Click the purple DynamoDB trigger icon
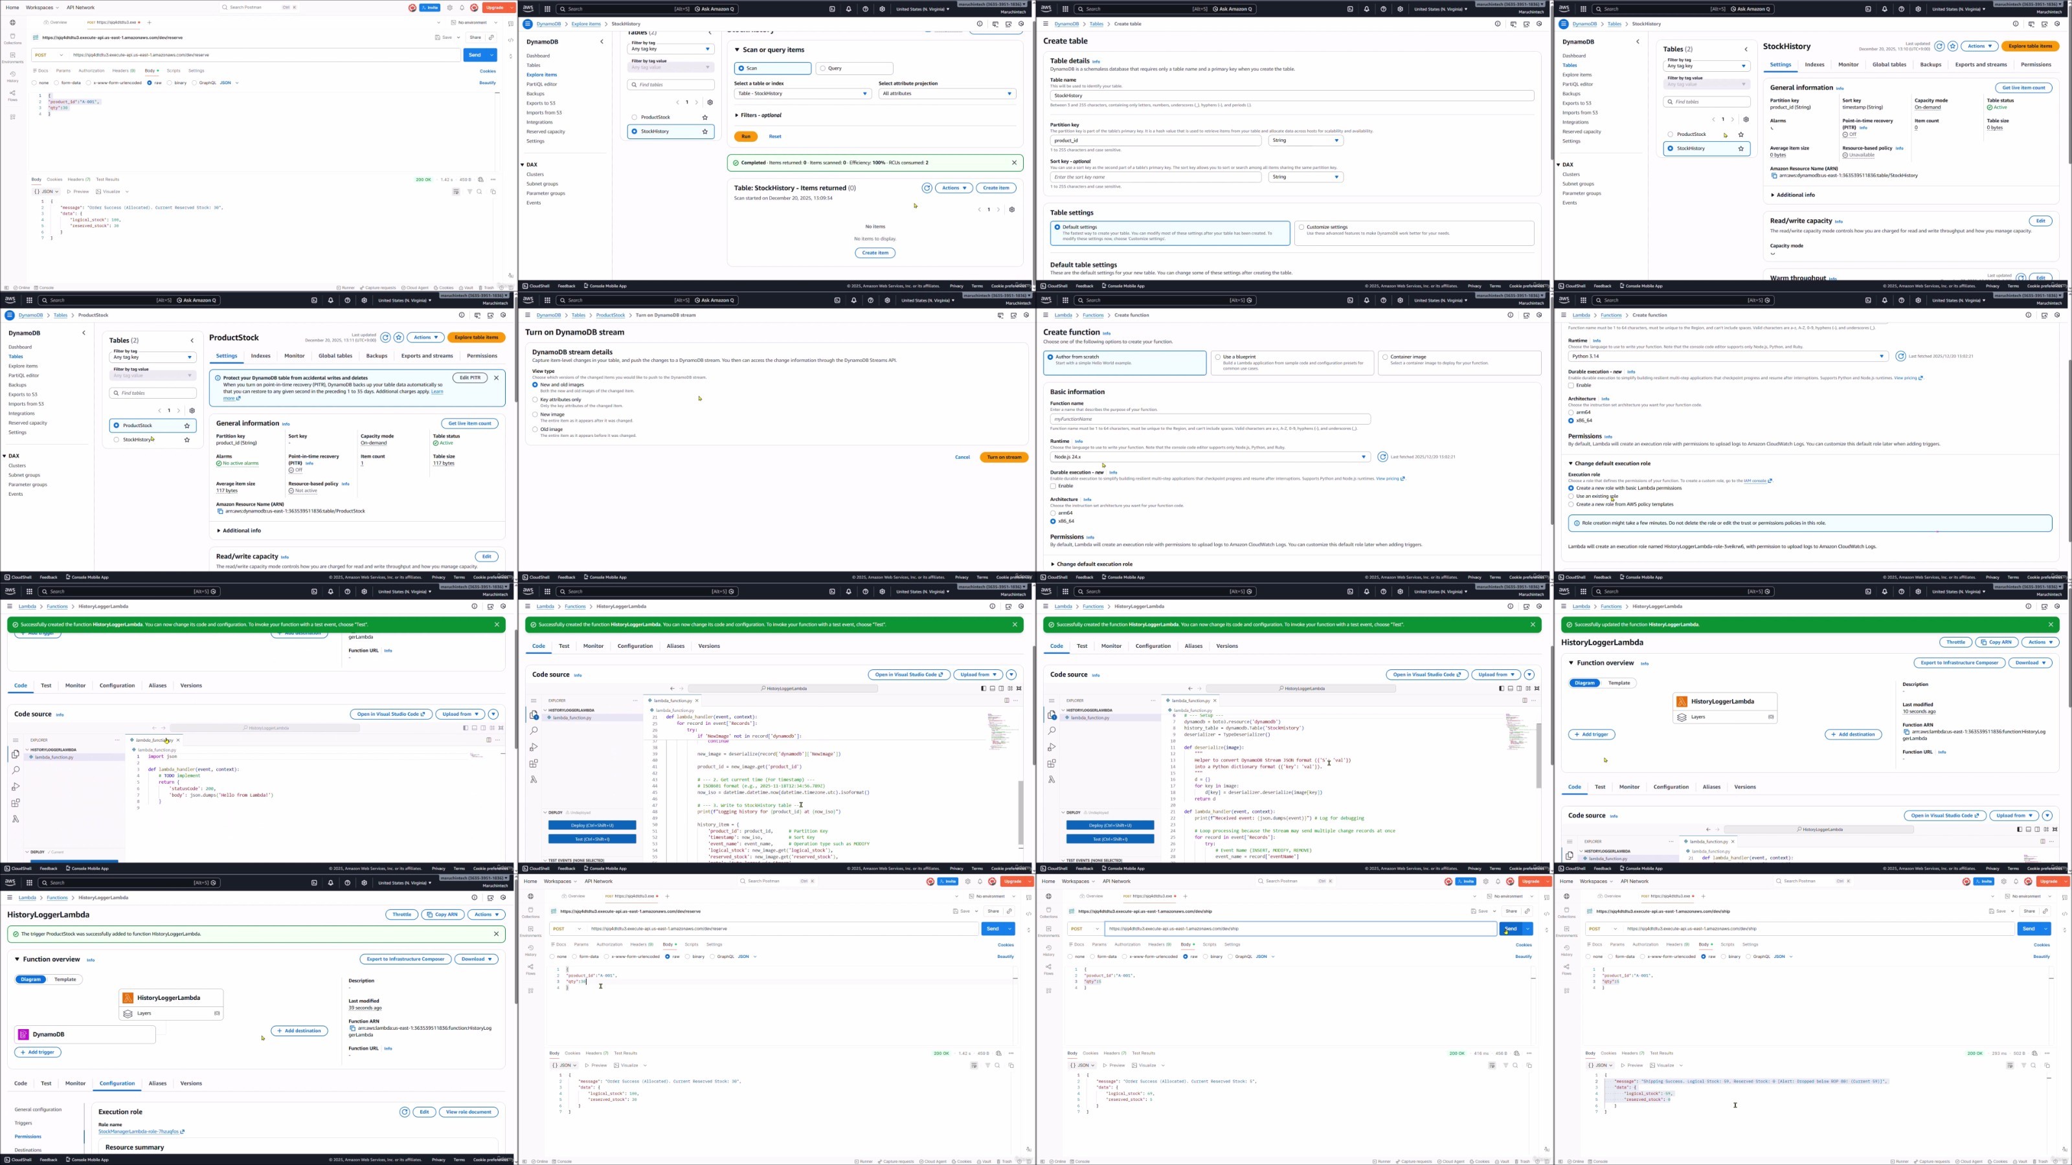The height and width of the screenshot is (1165, 2072). point(23,1035)
